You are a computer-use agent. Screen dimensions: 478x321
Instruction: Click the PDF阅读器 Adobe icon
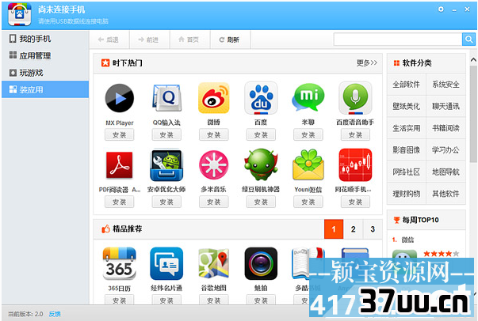pos(119,164)
